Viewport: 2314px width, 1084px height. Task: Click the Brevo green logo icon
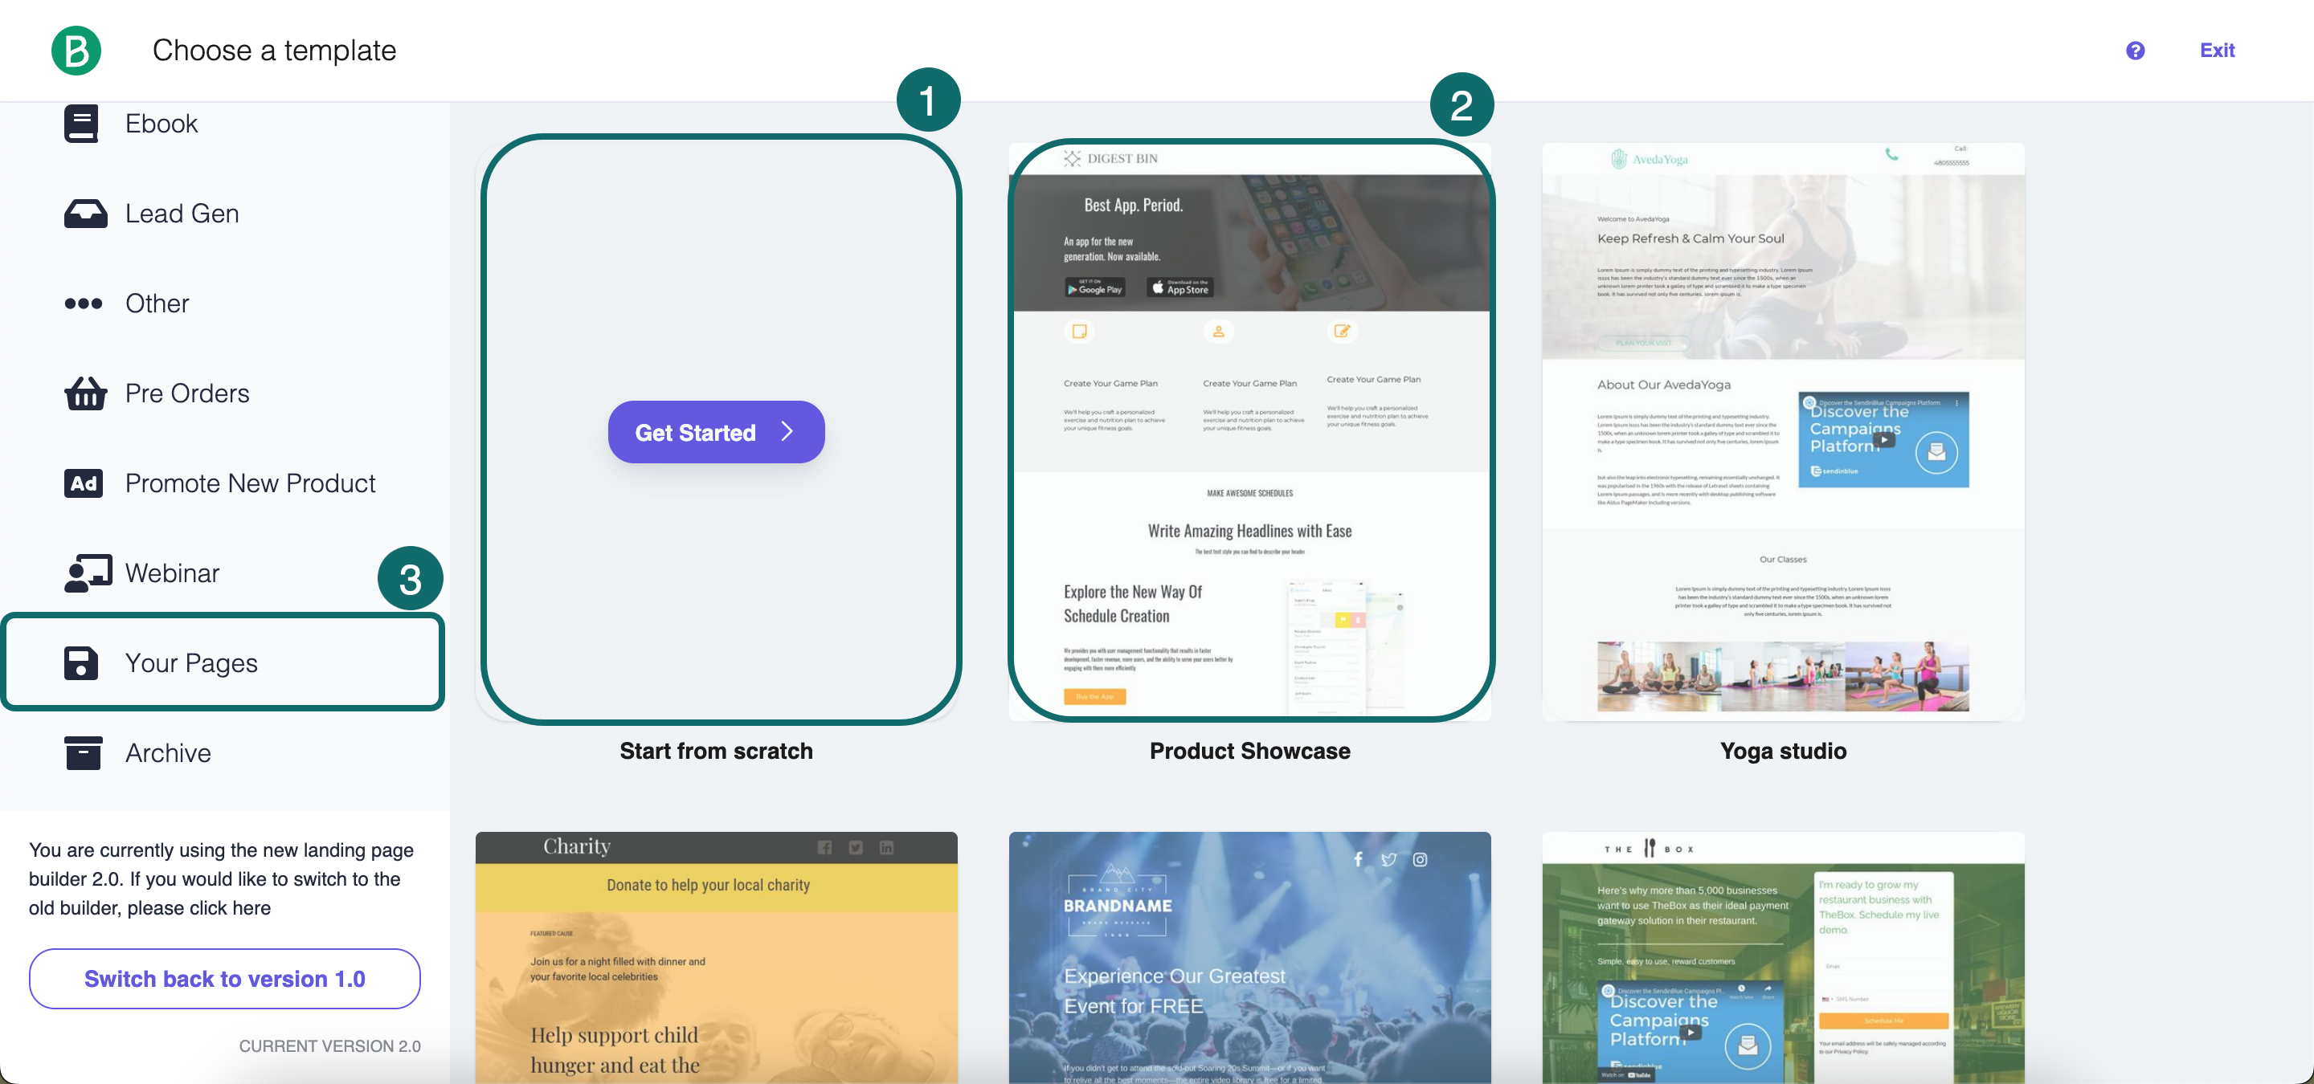(76, 51)
